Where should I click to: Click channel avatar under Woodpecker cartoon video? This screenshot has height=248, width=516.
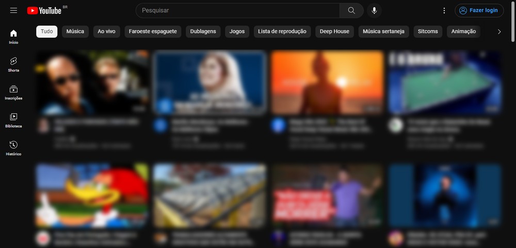point(43,238)
